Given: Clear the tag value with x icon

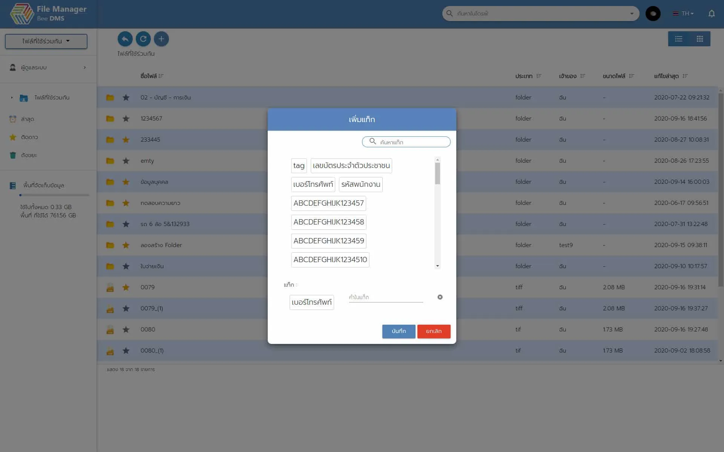Looking at the screenshot, I should 440,297.
